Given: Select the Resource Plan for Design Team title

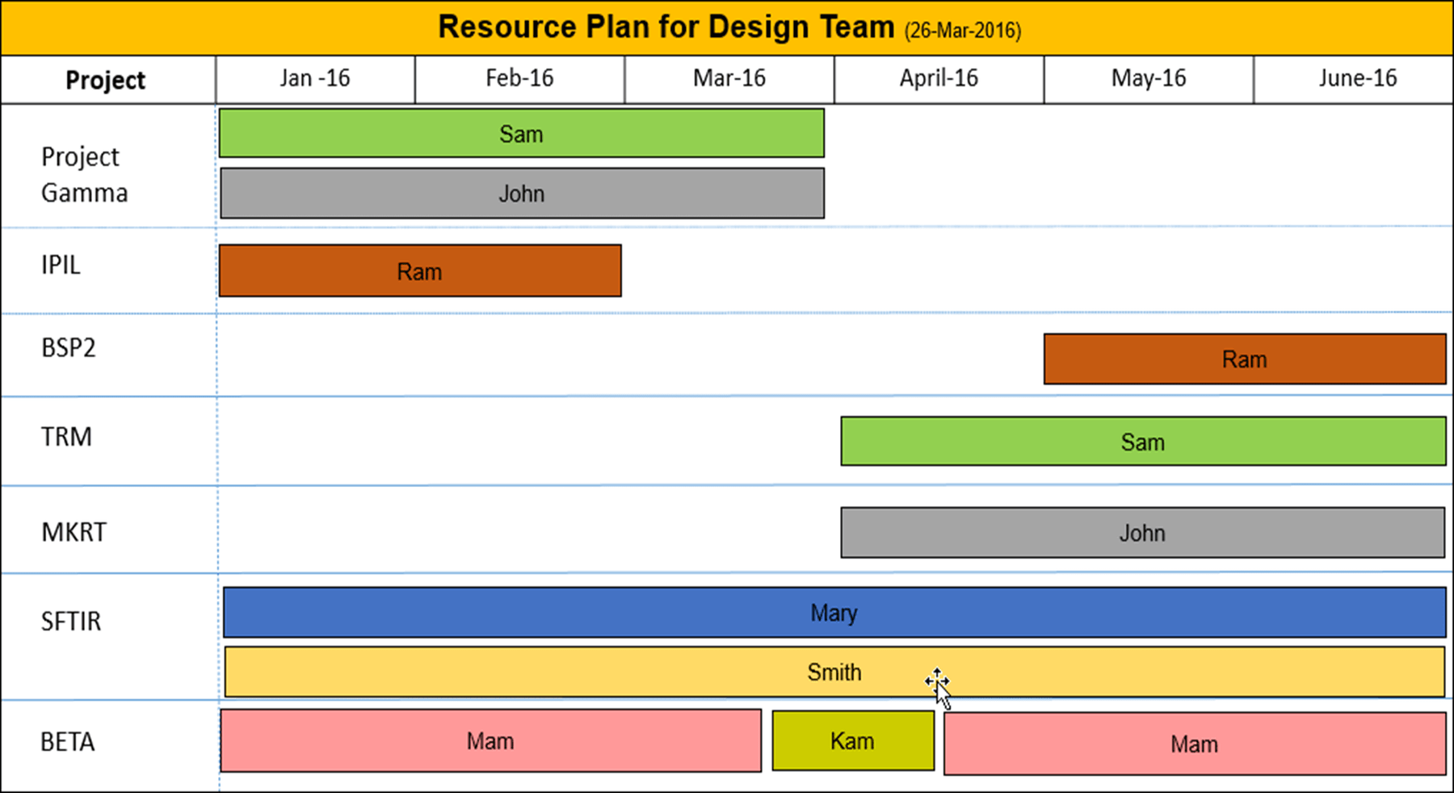Looking at the screenshot, I should click(x=666, y=27).
